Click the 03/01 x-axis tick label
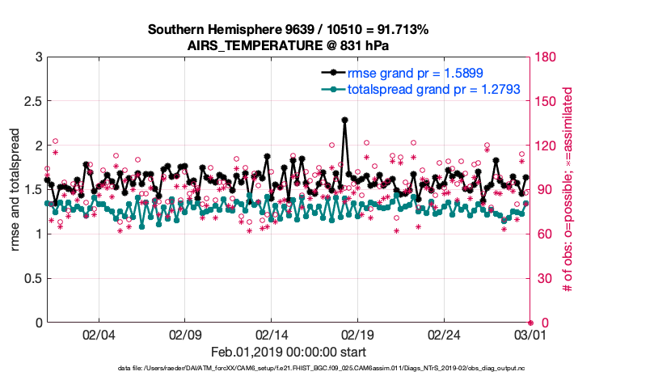The width and height of the screenshot is (671, 380). (530, 334)
